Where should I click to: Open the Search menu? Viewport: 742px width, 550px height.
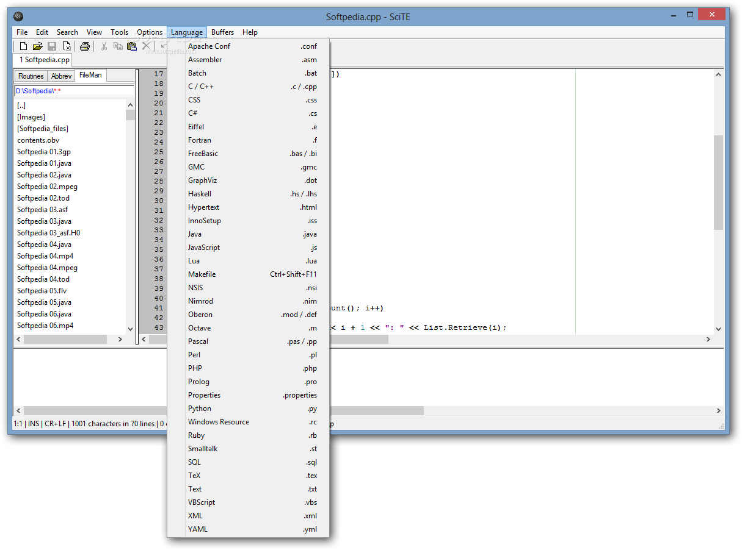[67, 32]
